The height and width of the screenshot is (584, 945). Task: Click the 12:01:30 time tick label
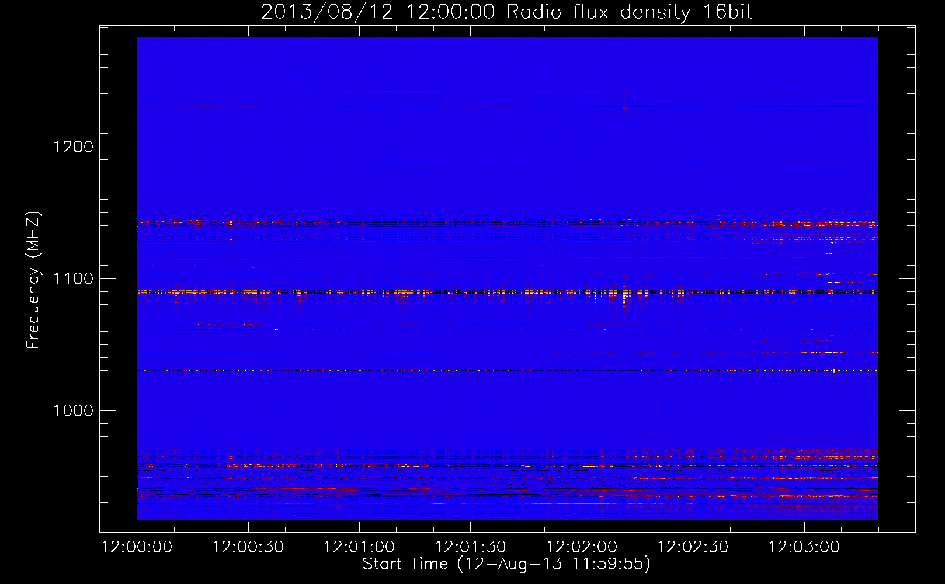point(471,547)
